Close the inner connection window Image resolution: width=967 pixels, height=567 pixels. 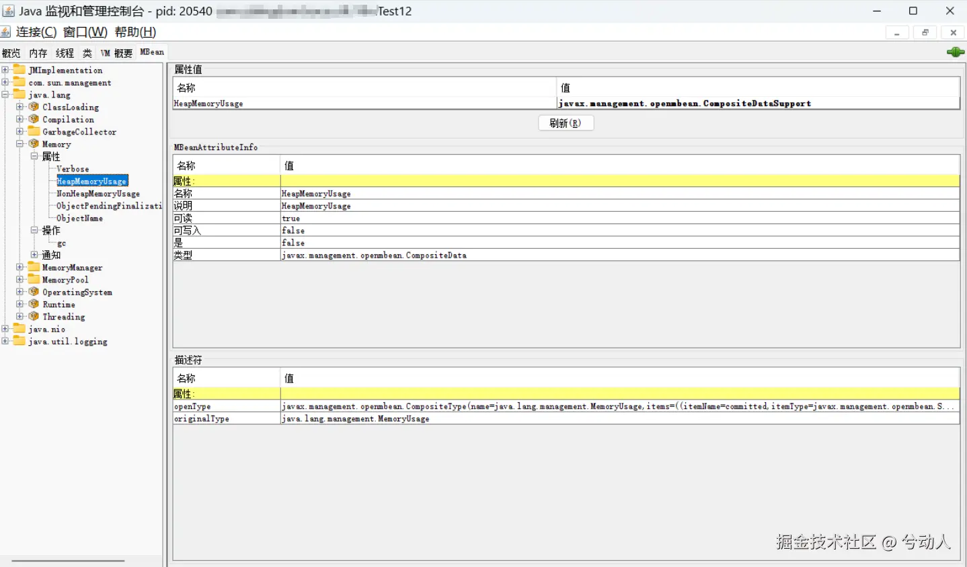tap(954, 32)
